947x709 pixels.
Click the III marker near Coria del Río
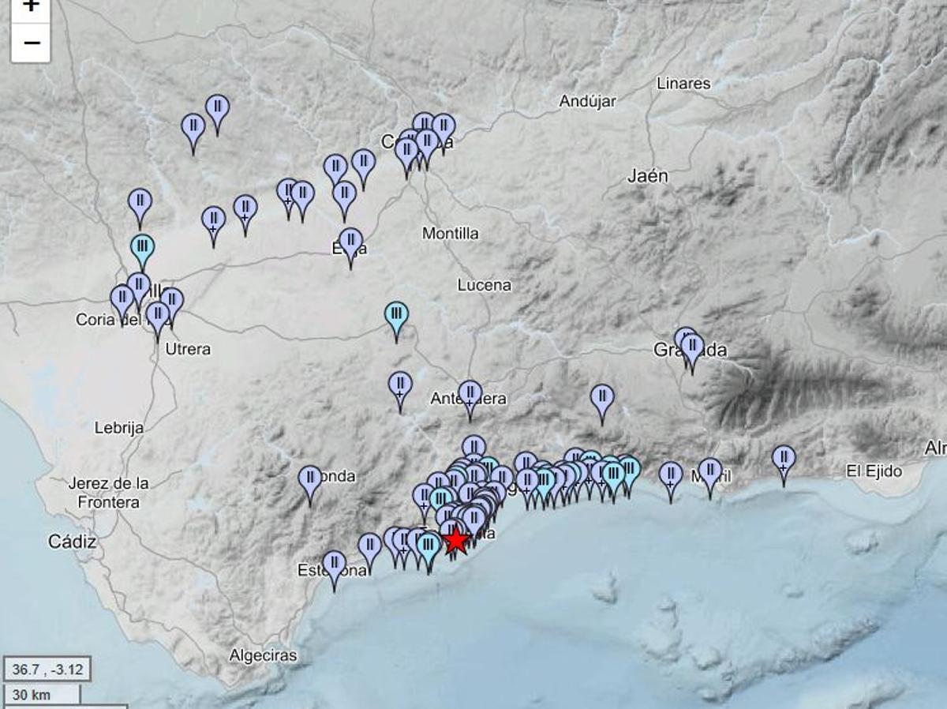coord(142,247)
